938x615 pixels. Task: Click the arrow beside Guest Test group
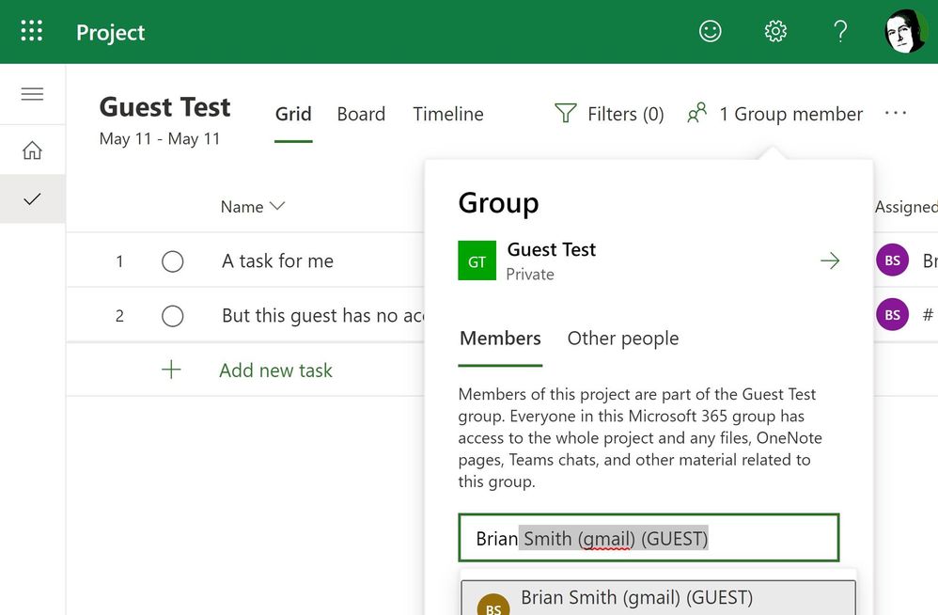click(x=830, y=260)
